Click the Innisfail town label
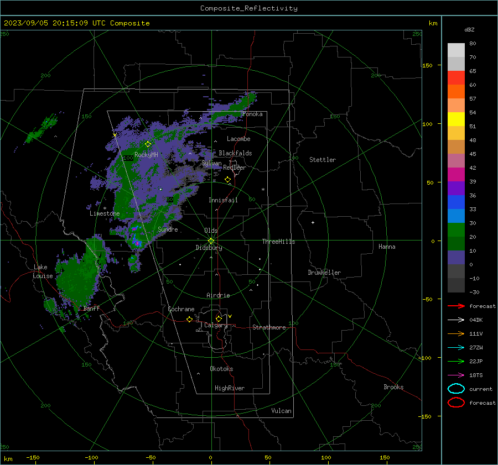498x465 pixels. click(x=223, y=200)
